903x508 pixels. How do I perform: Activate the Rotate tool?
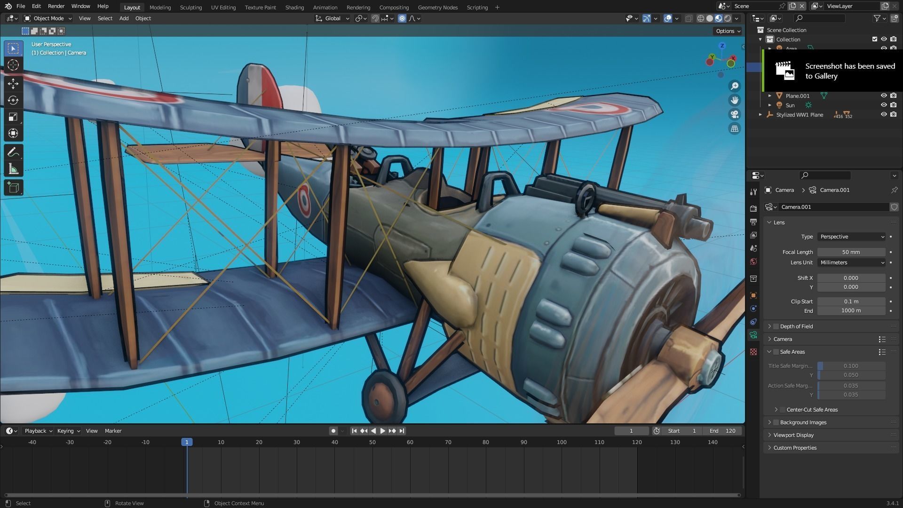[x=13, y=100]
